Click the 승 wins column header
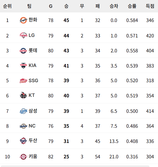The height and width of the screenshot is (167, 158). 66,6
